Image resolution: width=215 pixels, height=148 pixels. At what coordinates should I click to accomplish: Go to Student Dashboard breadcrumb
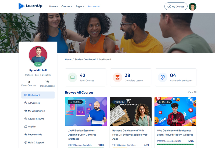pyautogui.click(x=85, y=59)
